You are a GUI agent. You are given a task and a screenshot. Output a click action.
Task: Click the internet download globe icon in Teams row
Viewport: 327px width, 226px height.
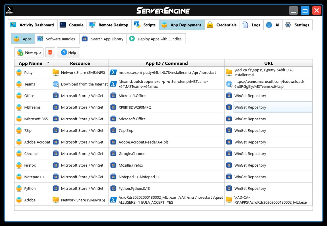pyautogui.click(x=56, y=84)
